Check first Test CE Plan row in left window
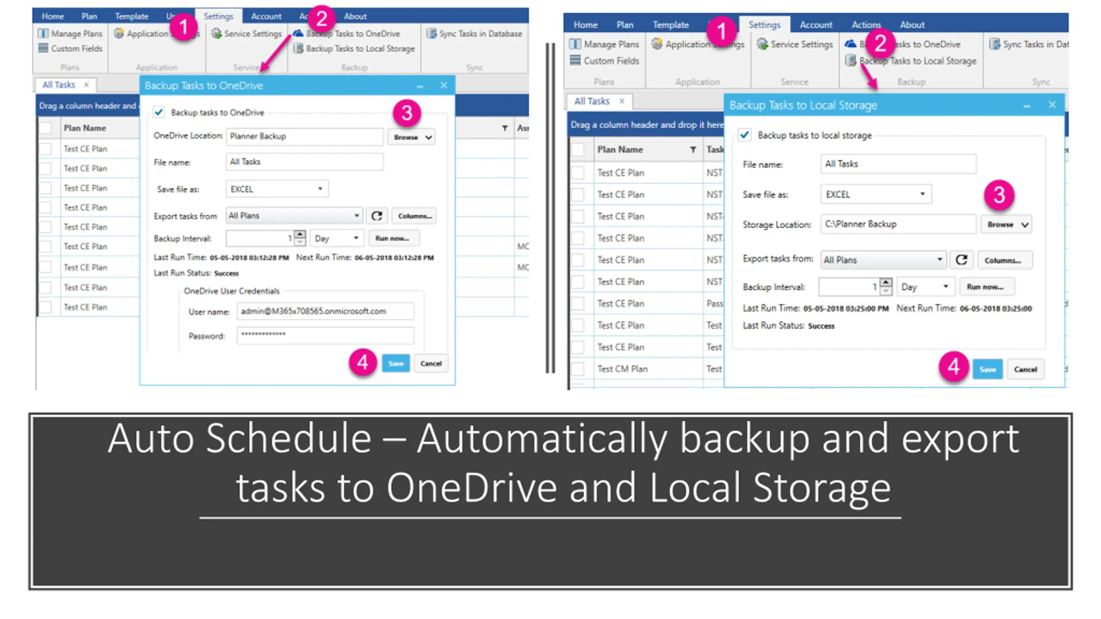This screenshot has height=619, width=1101. click(45, 149)
